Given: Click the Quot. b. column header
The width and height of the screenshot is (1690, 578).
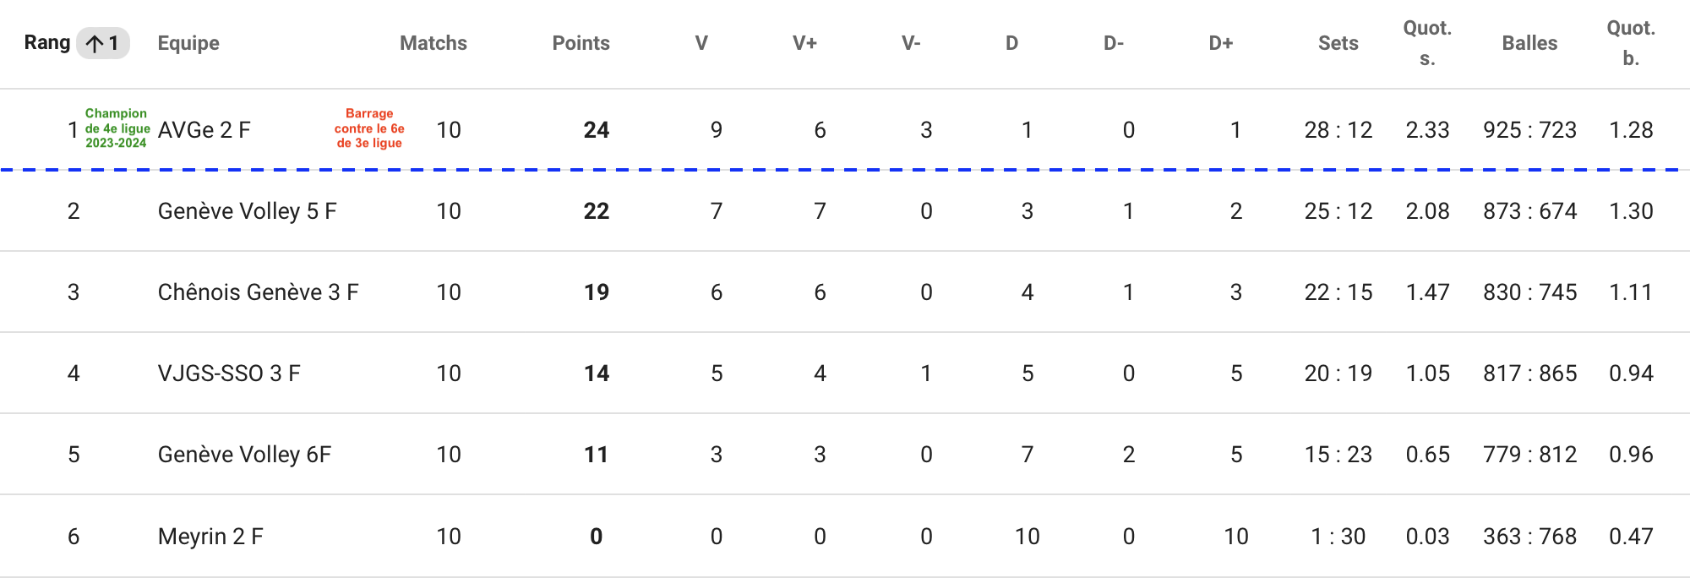Looking at the screenshot, I should [1631, 43].
